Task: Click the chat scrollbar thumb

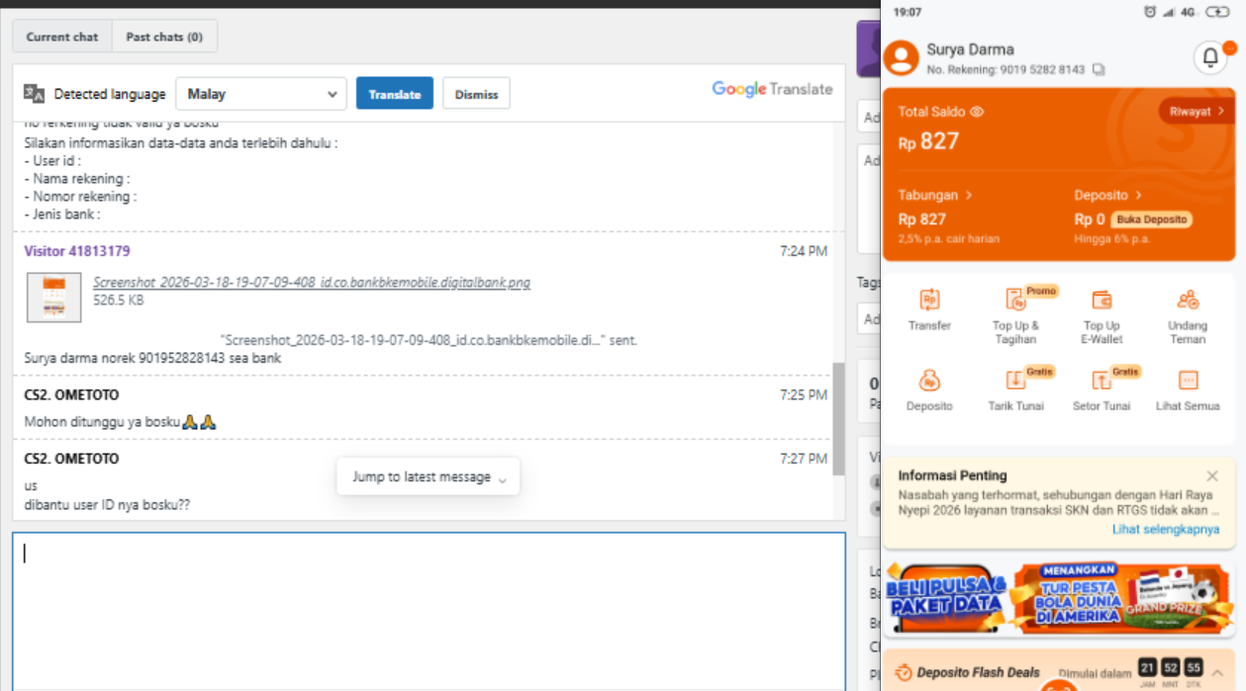Action: click(x=839, y=418)
